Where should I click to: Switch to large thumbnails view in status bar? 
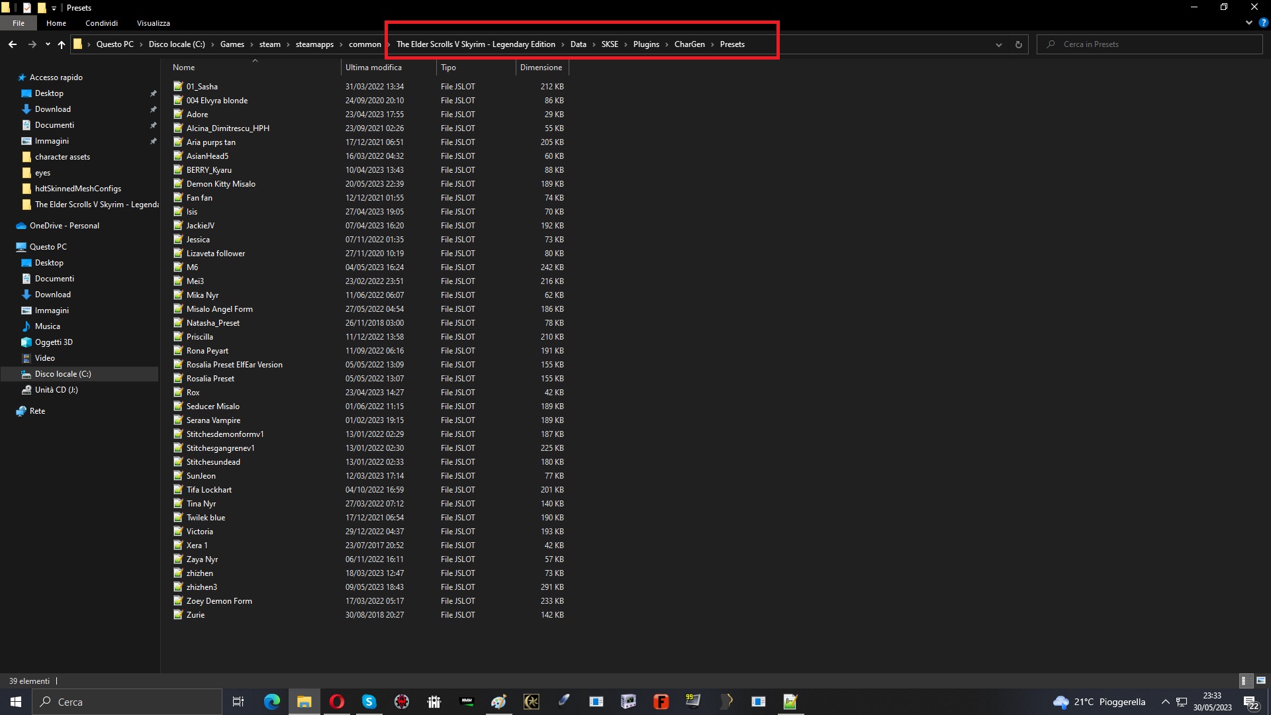pyautogui.click(x=1261, y=681)
